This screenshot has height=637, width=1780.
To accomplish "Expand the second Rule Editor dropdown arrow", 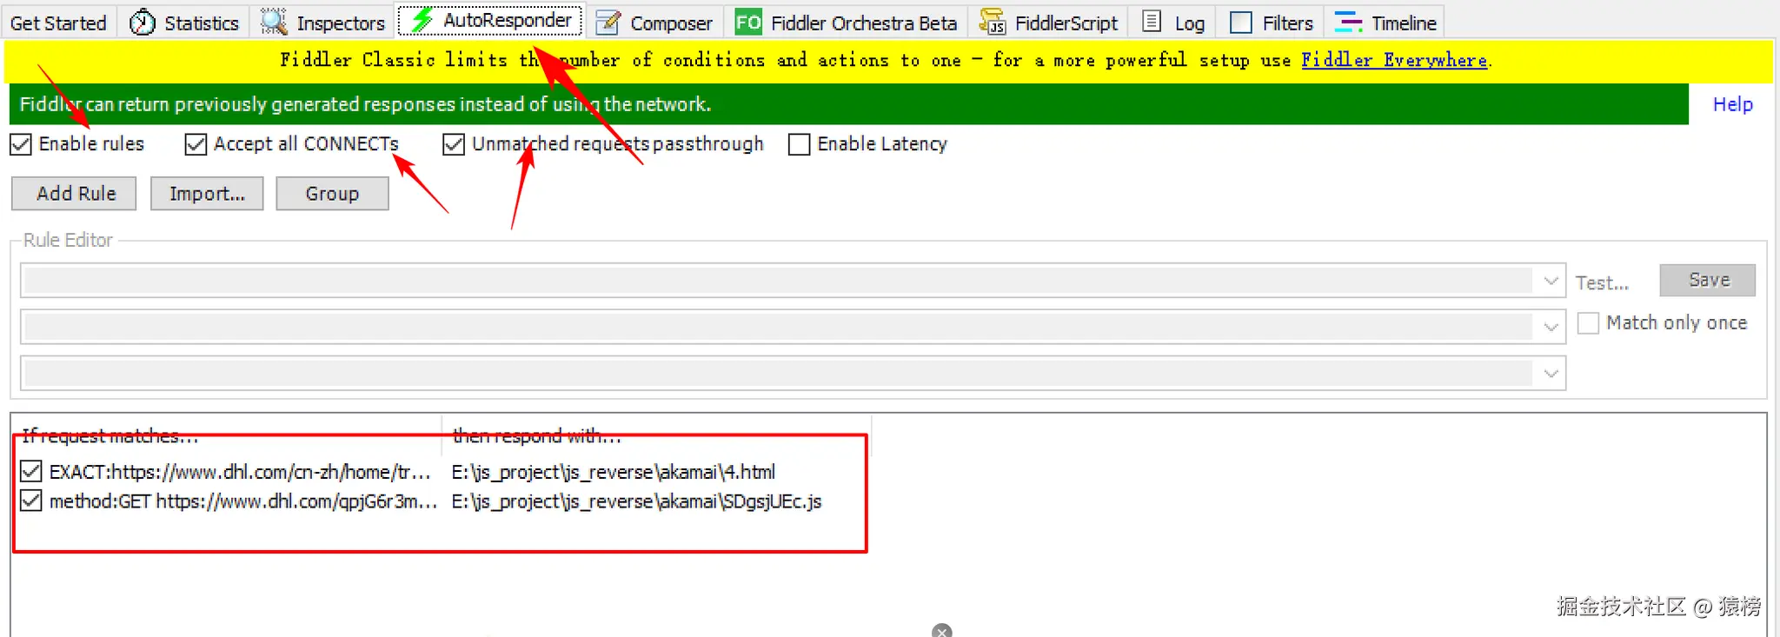I will 1551,327.
